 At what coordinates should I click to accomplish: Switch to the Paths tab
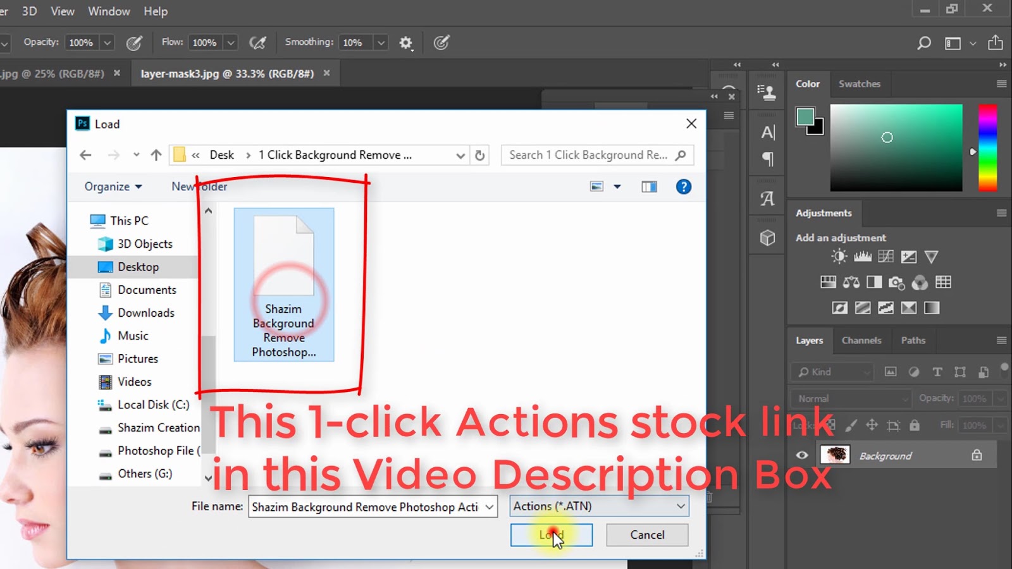pyautogui.click(x=913, y=340)
